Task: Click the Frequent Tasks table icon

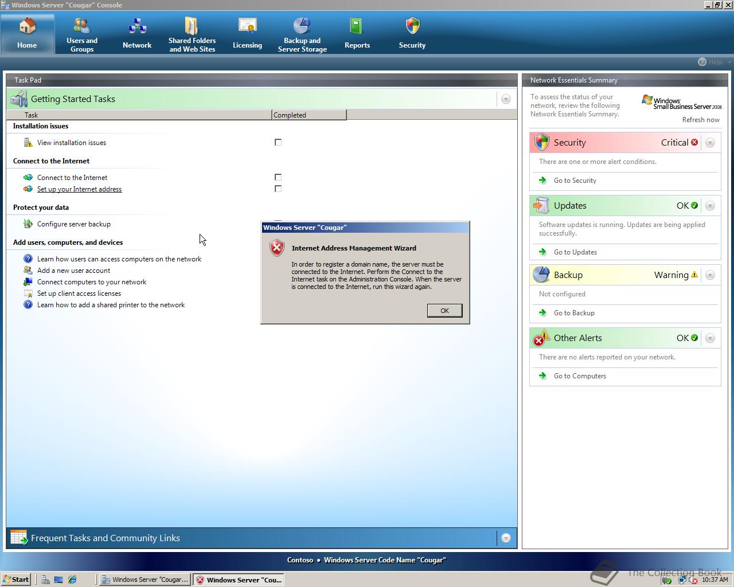Action: tap(19, 537)
